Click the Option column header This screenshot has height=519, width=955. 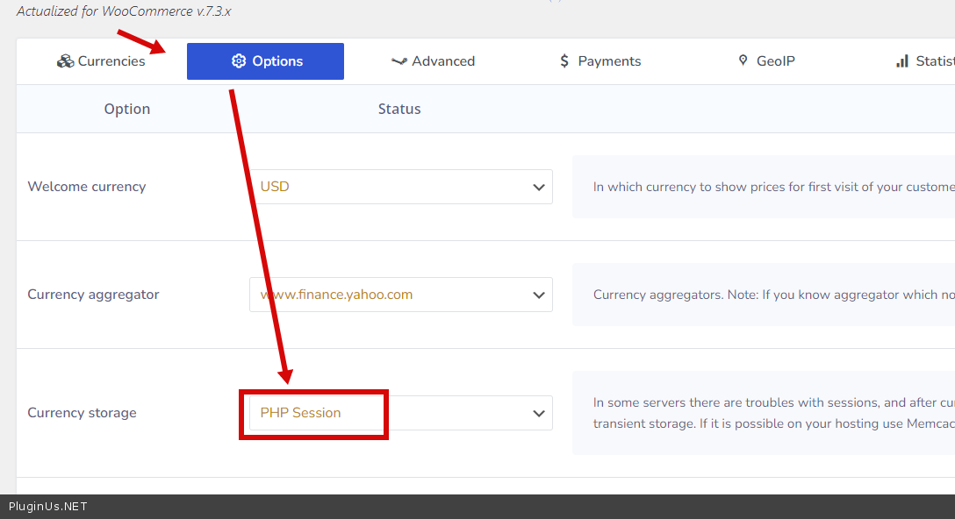127,109
